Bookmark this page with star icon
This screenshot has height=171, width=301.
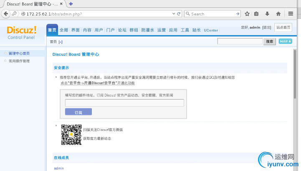pyautogui.click(x=247, y=14)
